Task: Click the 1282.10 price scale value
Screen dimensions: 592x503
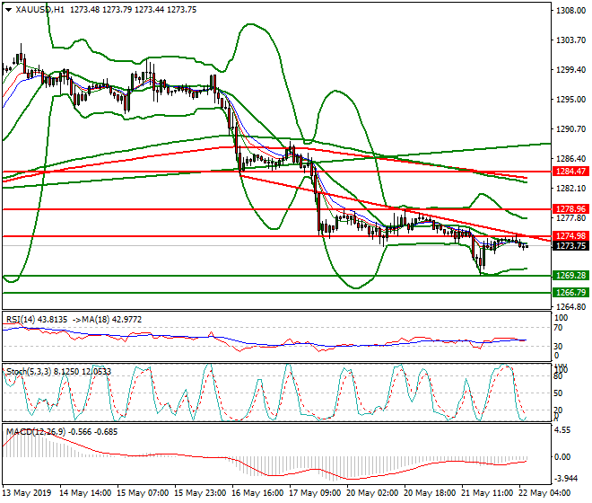Action: (x=570, y=189)
